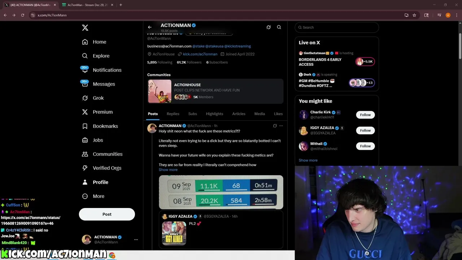Screen dimensions: 462x260
Task: Click the browser back arrow
Action: 5,15
